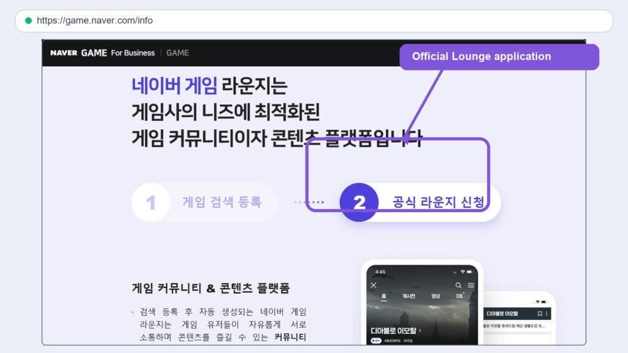The width and height of the screenshot is (628, 353).
Task: Click the 디아블로 이모탈 header in second phone
Action: pos(502,314)
